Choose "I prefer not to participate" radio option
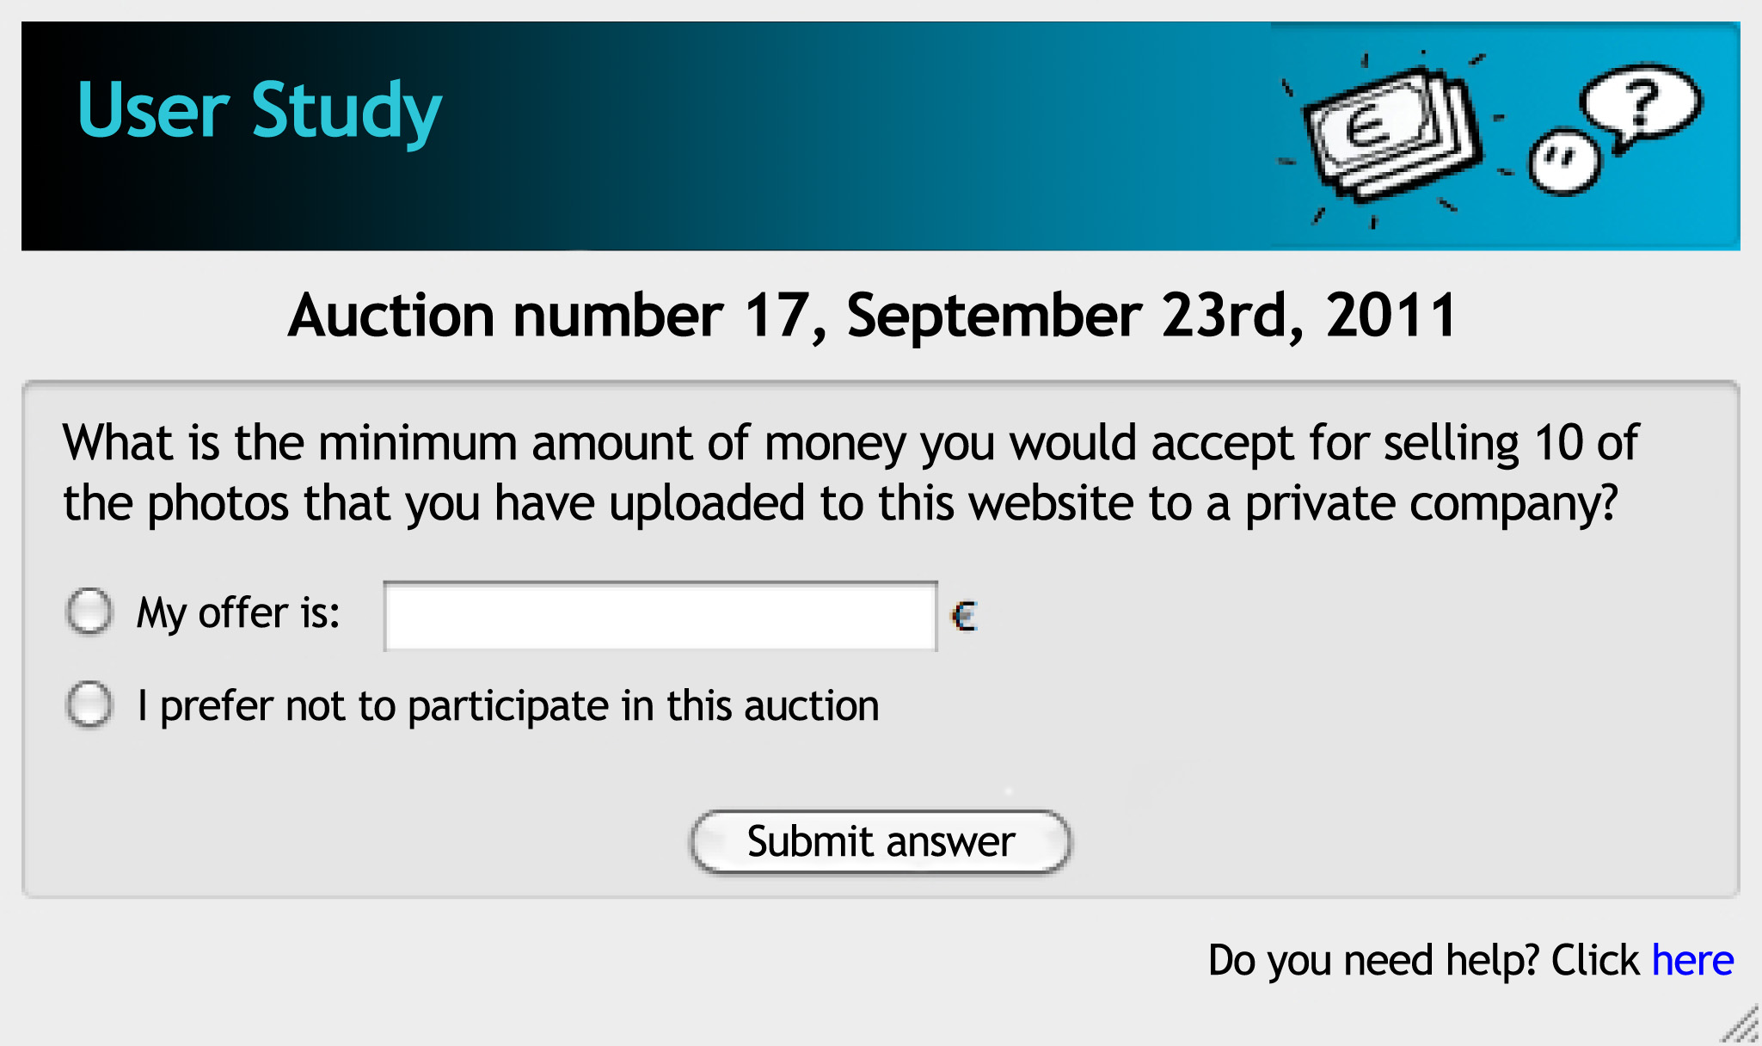Viewport: 1762px width, 1046px height. click(89, 705)
